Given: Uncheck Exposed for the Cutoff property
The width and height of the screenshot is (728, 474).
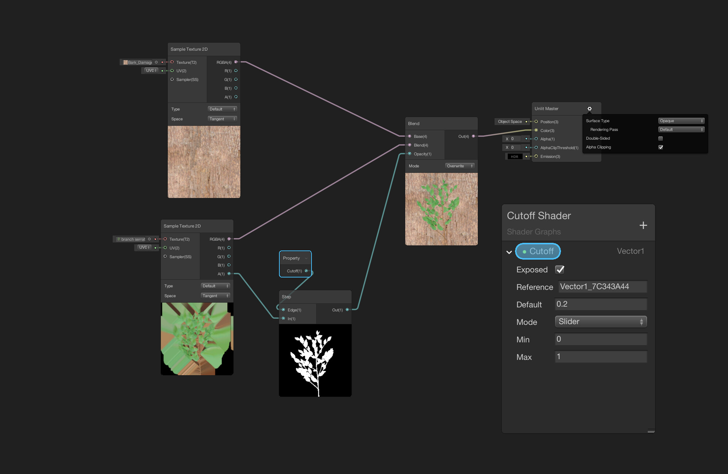Looking at the screenshot, I should 559,269.
